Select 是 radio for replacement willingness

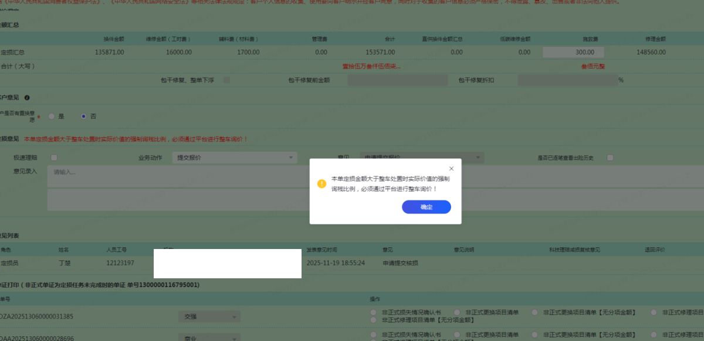pyautogui.click(x=52, y=117)
